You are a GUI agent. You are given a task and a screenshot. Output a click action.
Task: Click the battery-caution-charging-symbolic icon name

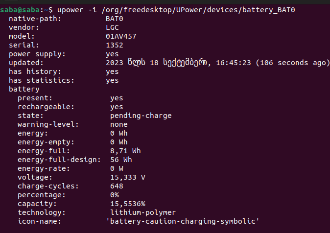182,221
